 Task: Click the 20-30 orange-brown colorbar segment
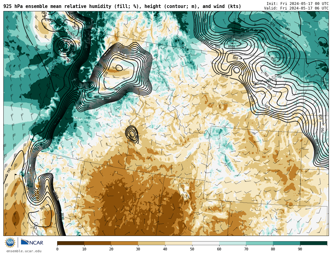click(124, 243)
